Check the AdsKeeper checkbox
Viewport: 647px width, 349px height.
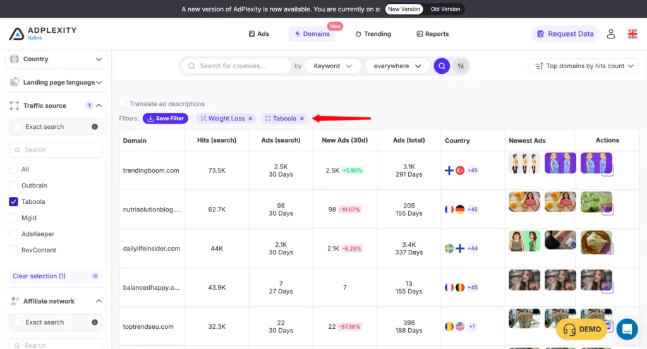(x=13, y=234)
